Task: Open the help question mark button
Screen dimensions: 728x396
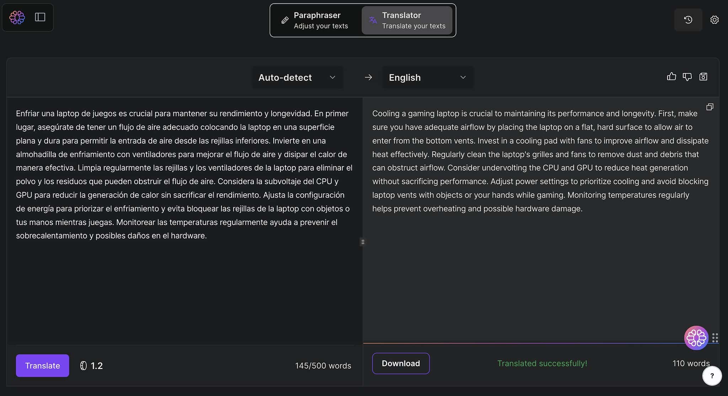Action: [x=712, y=376]
